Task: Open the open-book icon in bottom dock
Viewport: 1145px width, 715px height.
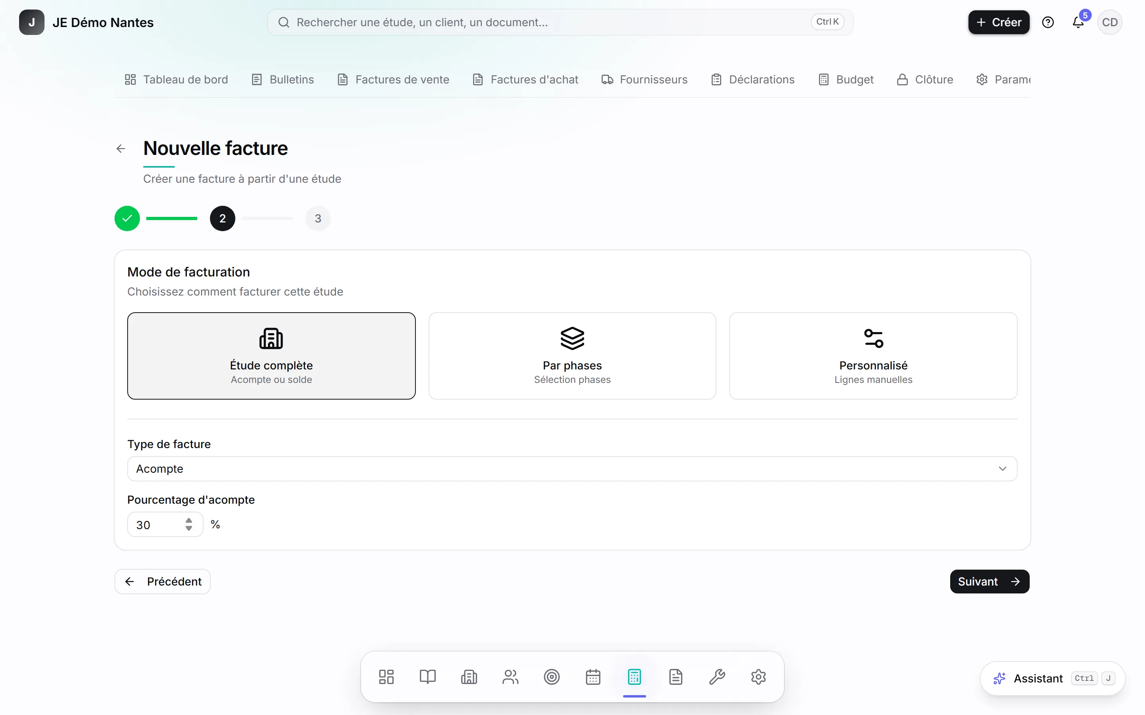Action: pyautogui.click(x=428, y=677)
